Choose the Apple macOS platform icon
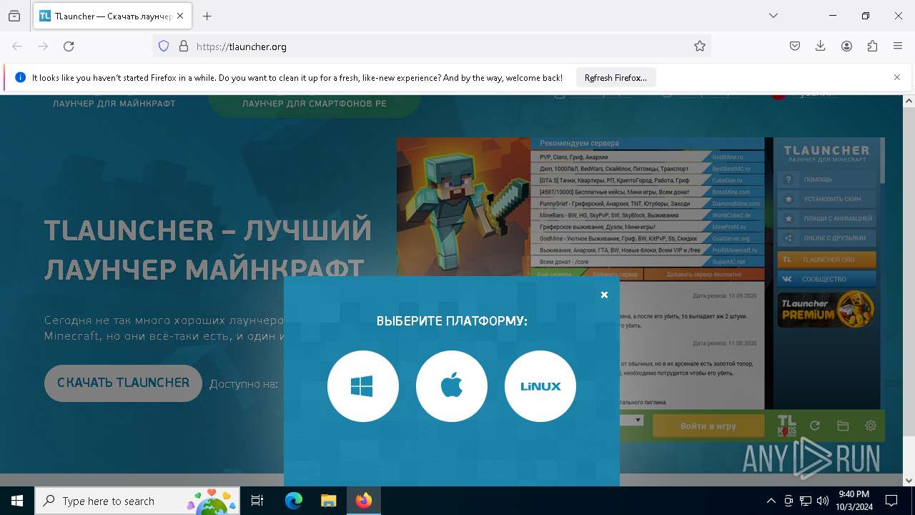 click(452, 386)
